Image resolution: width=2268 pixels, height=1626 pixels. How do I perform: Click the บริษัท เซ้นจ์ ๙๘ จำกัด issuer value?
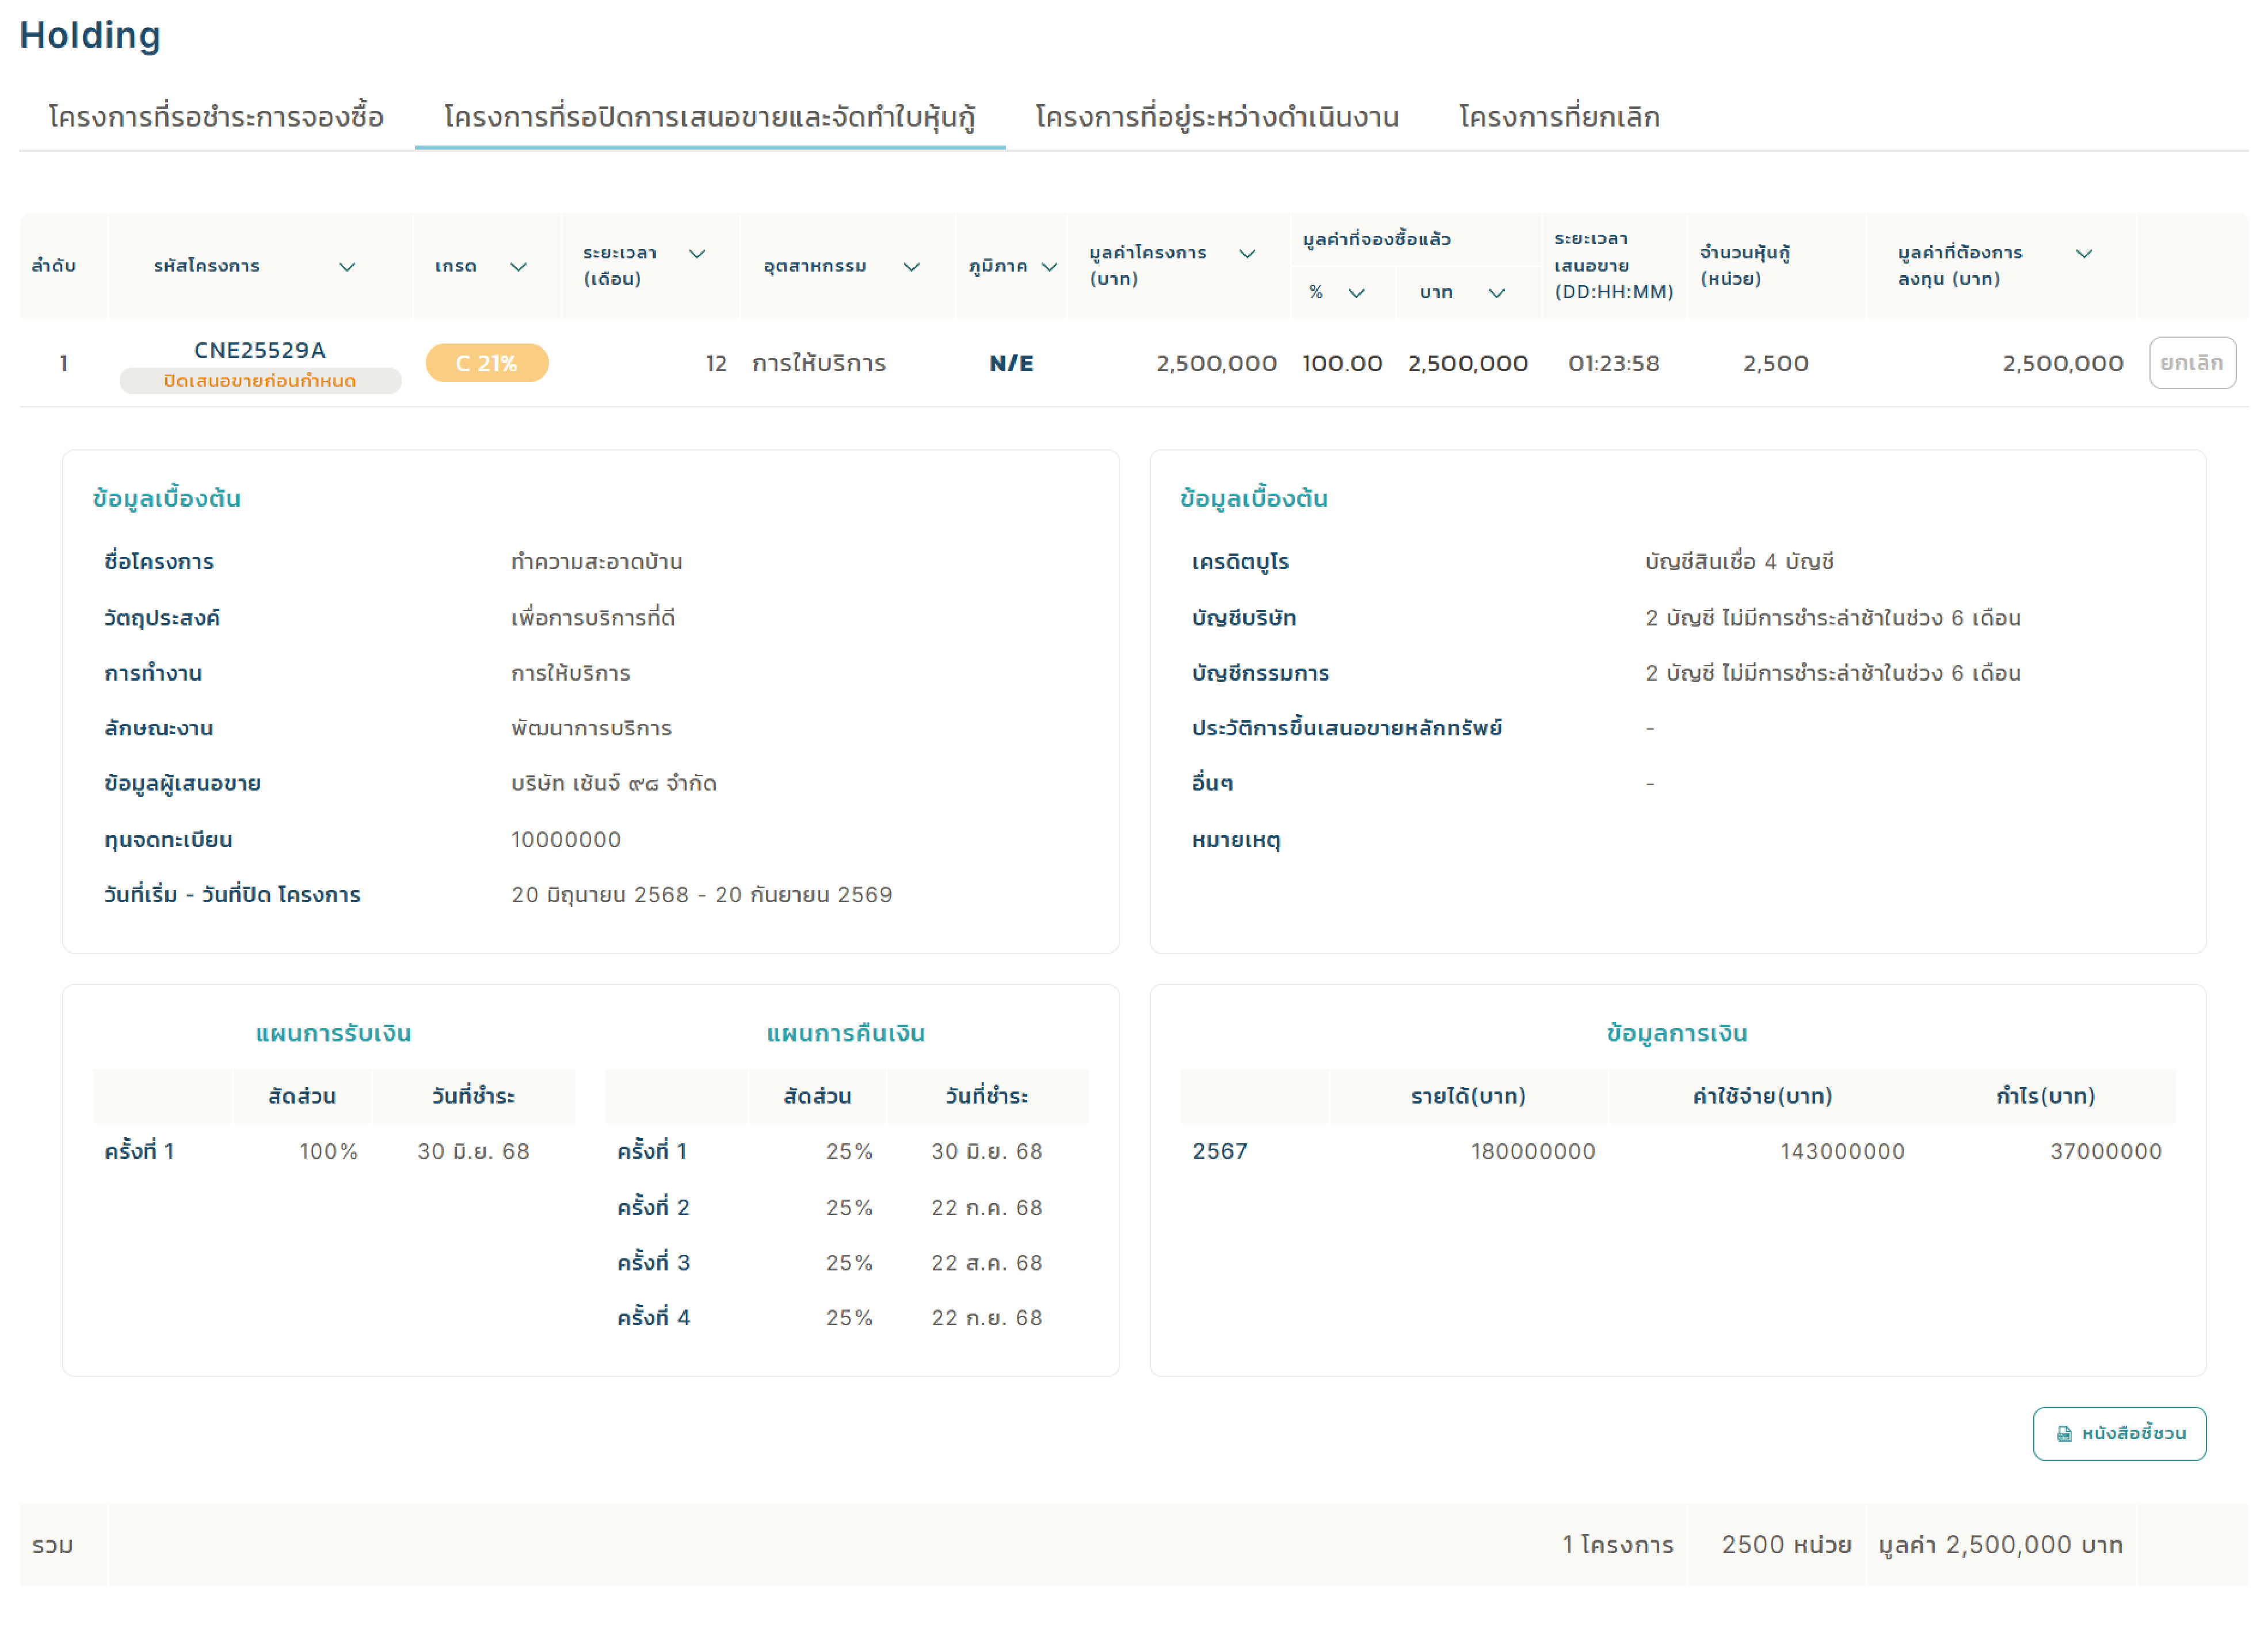tap(614, 783)
